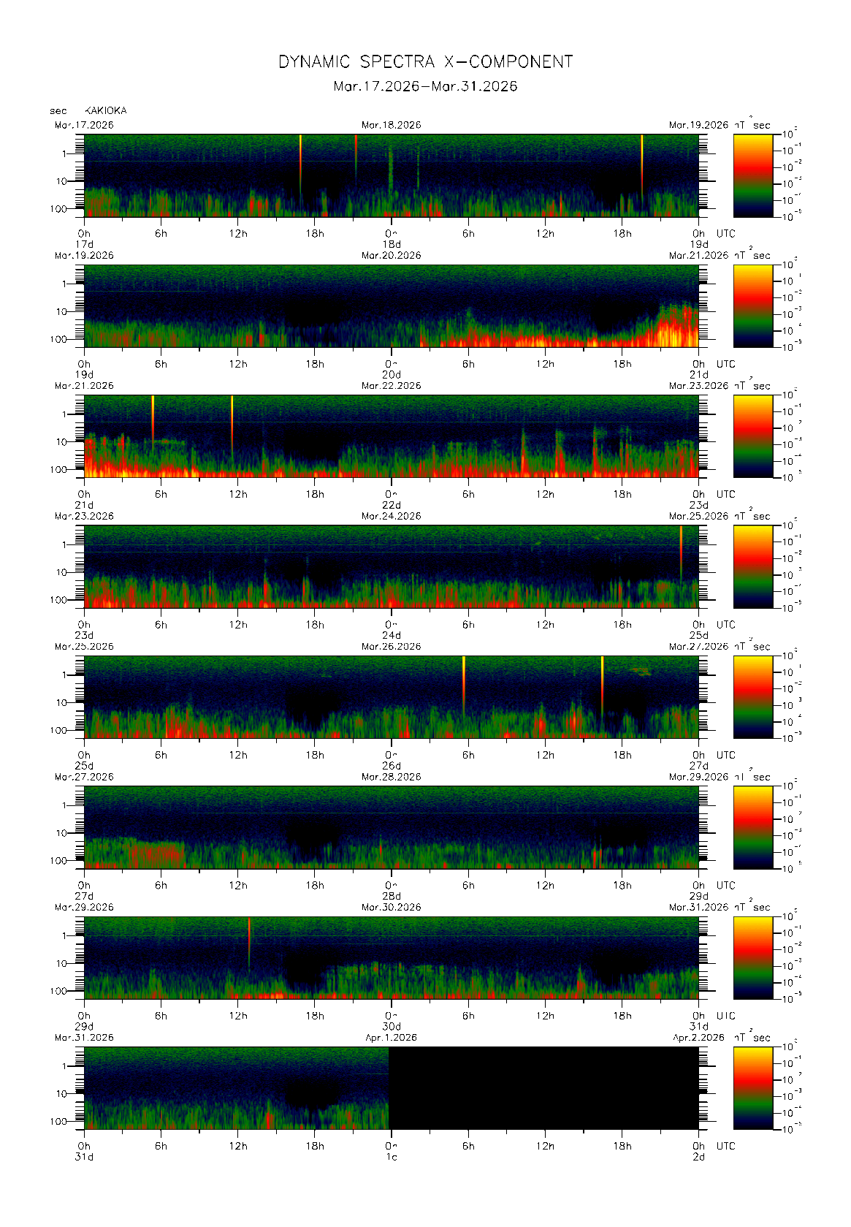The image size is (851, 1227).
Task: Click the seventh spectrogram's colorbar
Action: coord(752,957)
